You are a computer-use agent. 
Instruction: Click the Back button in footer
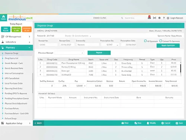click(38, 123)
